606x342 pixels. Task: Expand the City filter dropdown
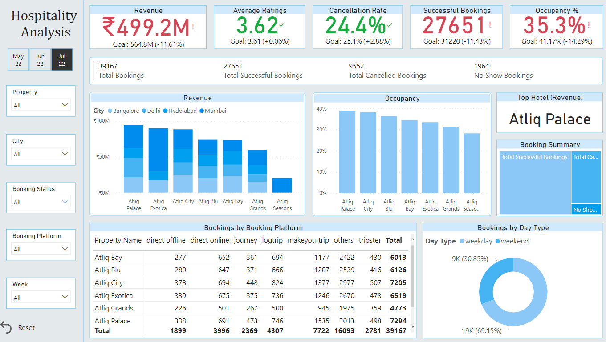point(65,154)
